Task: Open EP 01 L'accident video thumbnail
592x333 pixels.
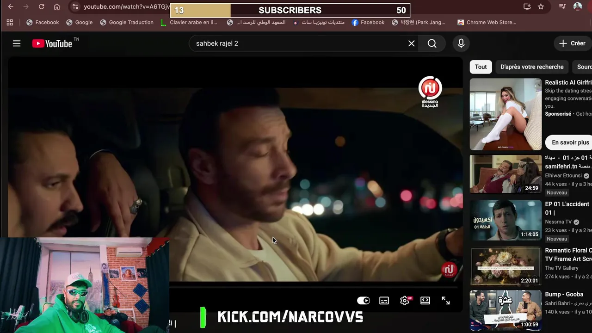Action: (506, 220)
